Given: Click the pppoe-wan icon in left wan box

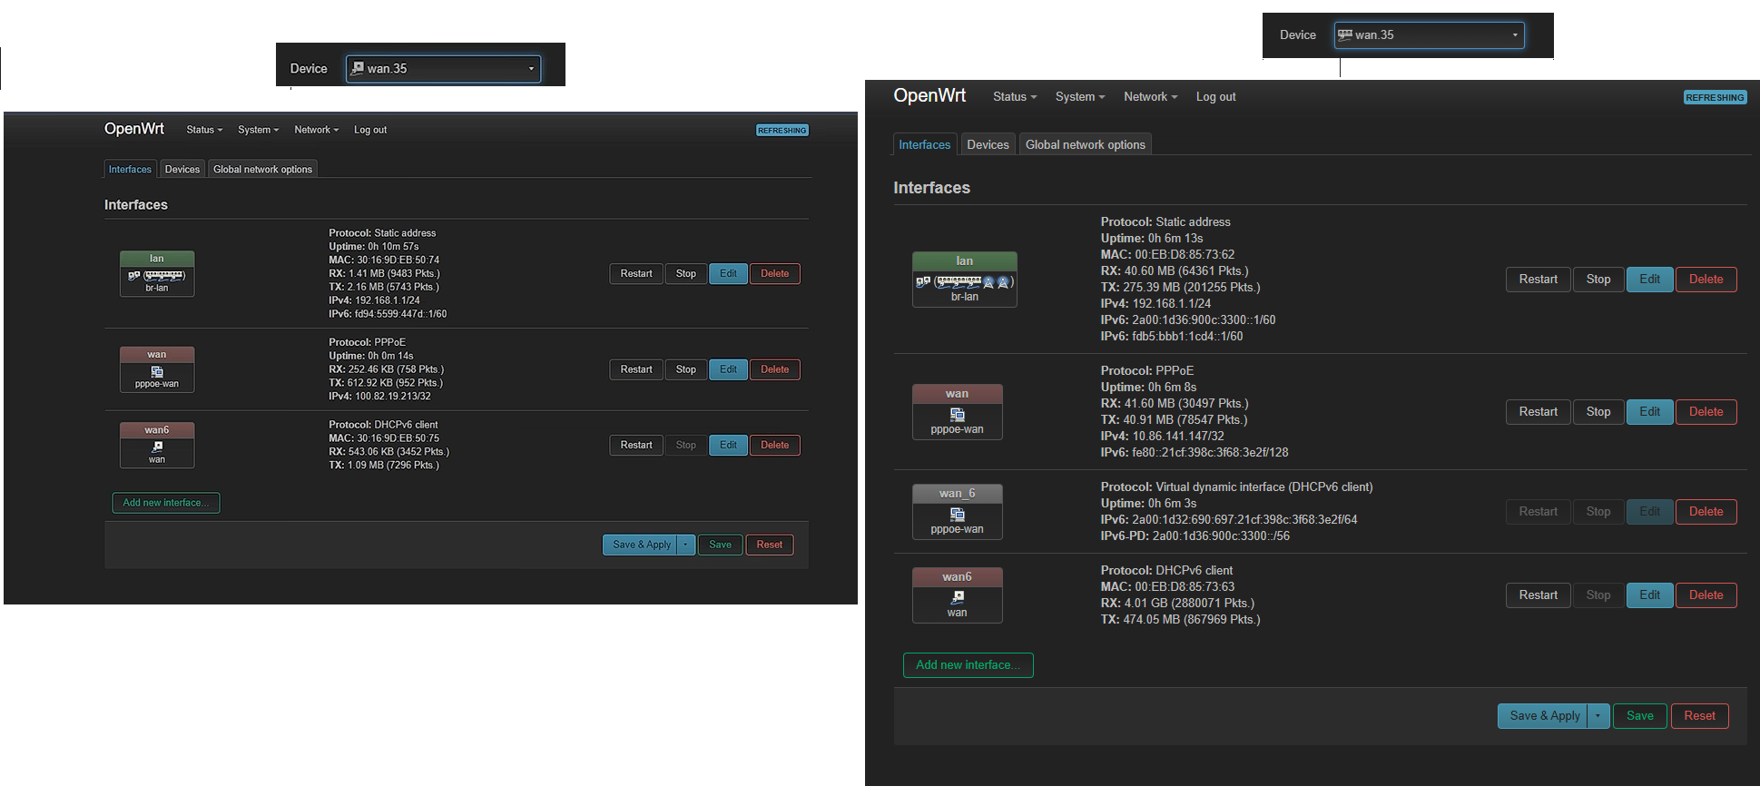Looking at the screenshot, I should [157, 372].
